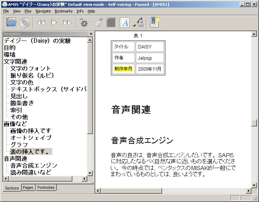Select the 画像など section

click(15, 124)
